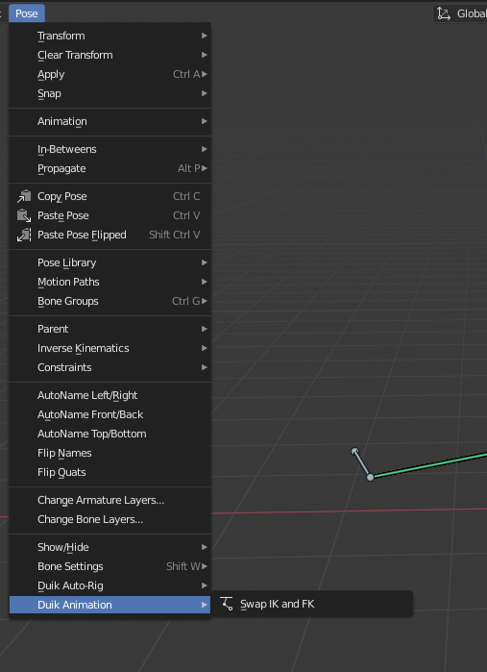Select Flip Quats entry
487x672 pixels.
(110, 473)
